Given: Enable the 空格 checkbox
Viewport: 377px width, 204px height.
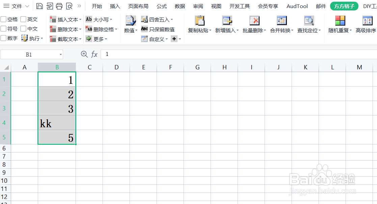Looking at the screenshot, I should pyautogui.click(x=4, y=19).
